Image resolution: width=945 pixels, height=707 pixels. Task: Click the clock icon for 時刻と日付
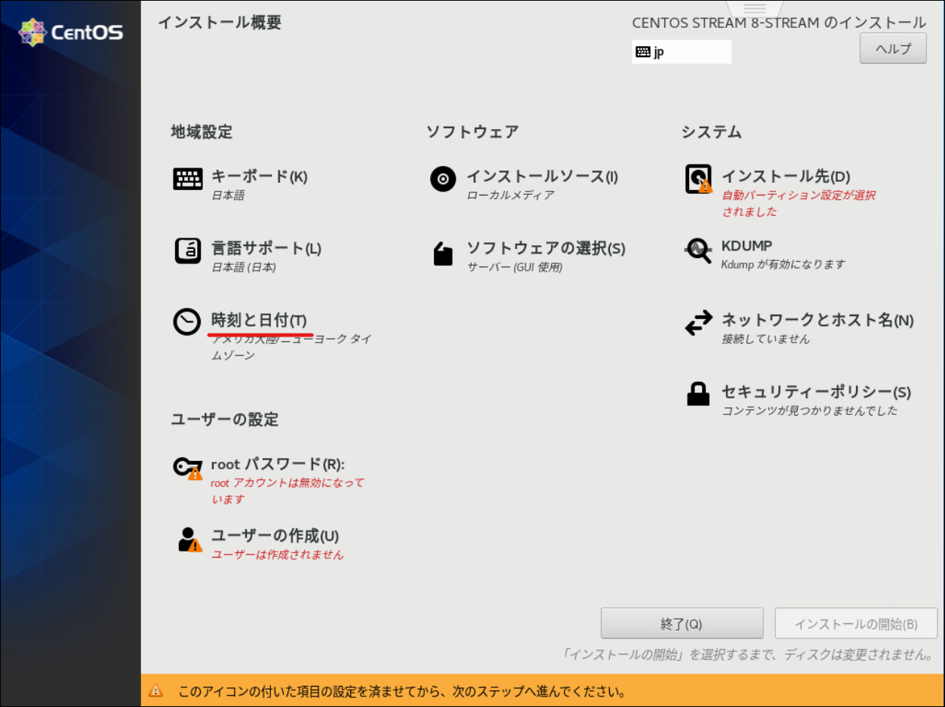click(187, 322)
